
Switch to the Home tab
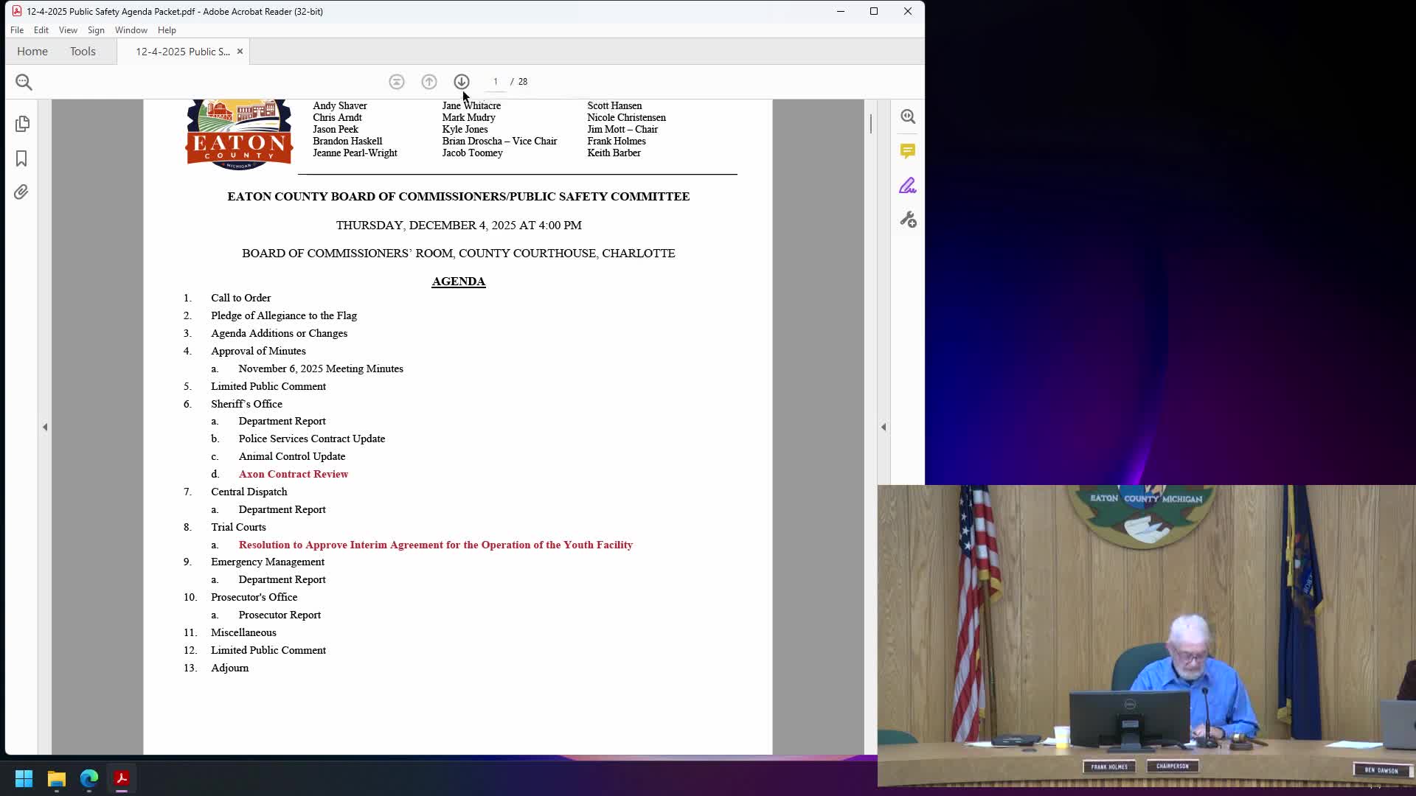(32, 52)
